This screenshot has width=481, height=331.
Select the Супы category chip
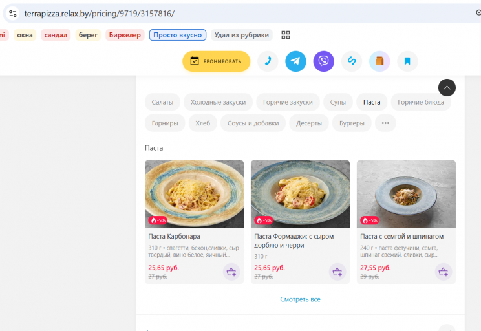[337, 102]
